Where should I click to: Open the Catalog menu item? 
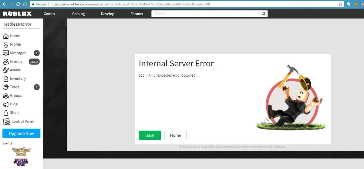tap(79, 14)
